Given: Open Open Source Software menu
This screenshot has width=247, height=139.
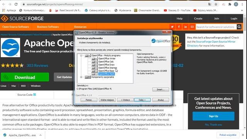Looking at the screenshot, I should tap(15, 27).
